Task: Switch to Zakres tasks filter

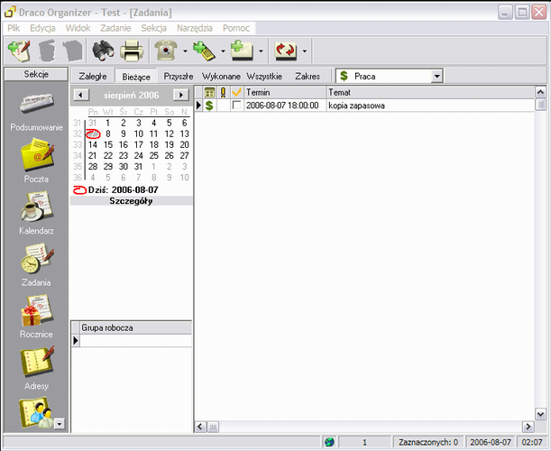Action: 308,77
